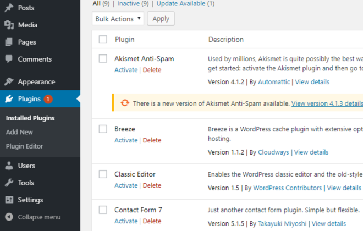The image size is (363, 231).
Task: Open View version 4.1.3 details link
Action: (327, 103)
